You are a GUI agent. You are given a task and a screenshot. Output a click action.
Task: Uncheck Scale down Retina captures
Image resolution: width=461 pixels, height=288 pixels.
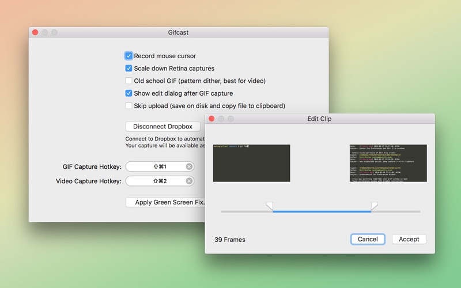pyautogui.click(x=129, y=68)
